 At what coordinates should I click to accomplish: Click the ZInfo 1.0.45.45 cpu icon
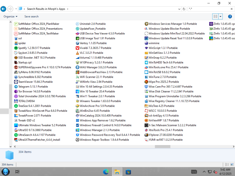tap(211, 24)
